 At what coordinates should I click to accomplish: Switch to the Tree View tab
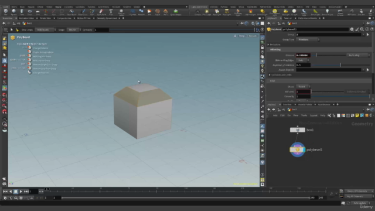(x=287, y=104)
